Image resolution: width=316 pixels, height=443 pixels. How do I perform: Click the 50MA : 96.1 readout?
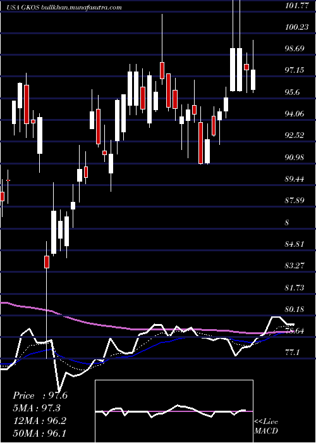click(39, 433)
